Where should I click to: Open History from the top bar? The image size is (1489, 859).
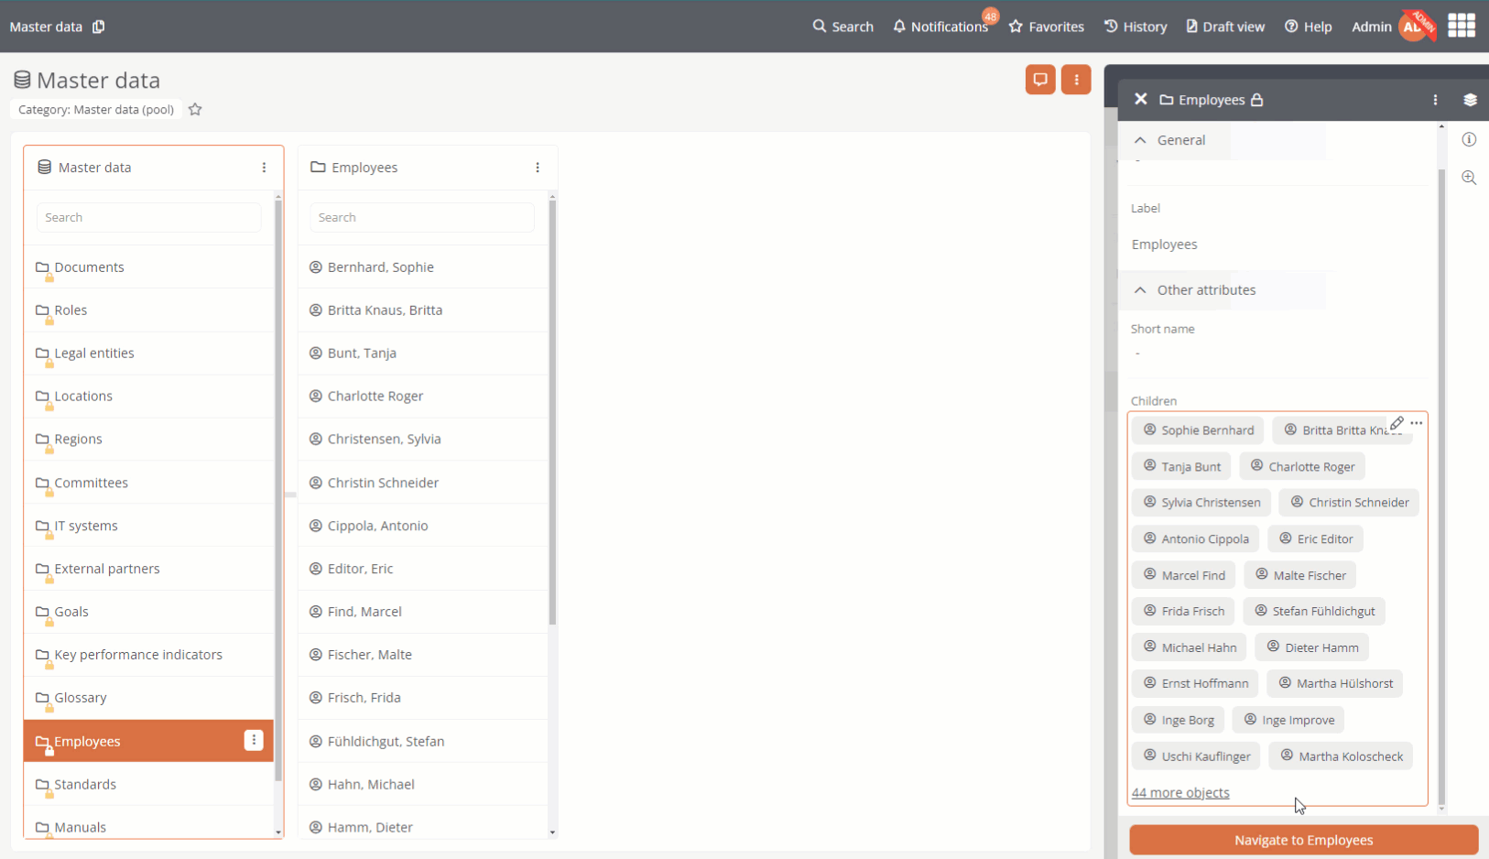coord(1136,27)
